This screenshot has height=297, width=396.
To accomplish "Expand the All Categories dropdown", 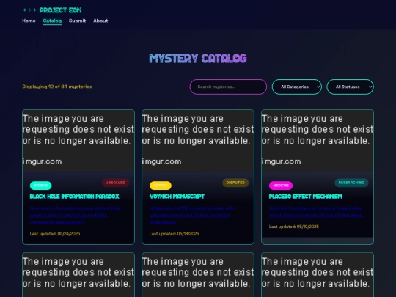I will [x=297, y=87].
